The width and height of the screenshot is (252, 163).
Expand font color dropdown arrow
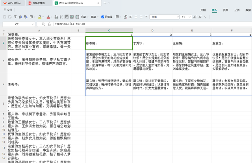click(x=52, y=17)
